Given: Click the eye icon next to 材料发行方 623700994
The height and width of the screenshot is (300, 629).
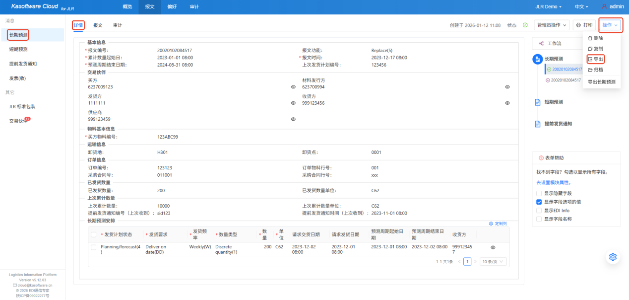Looking at the screenshot, I should click(507, 87).
